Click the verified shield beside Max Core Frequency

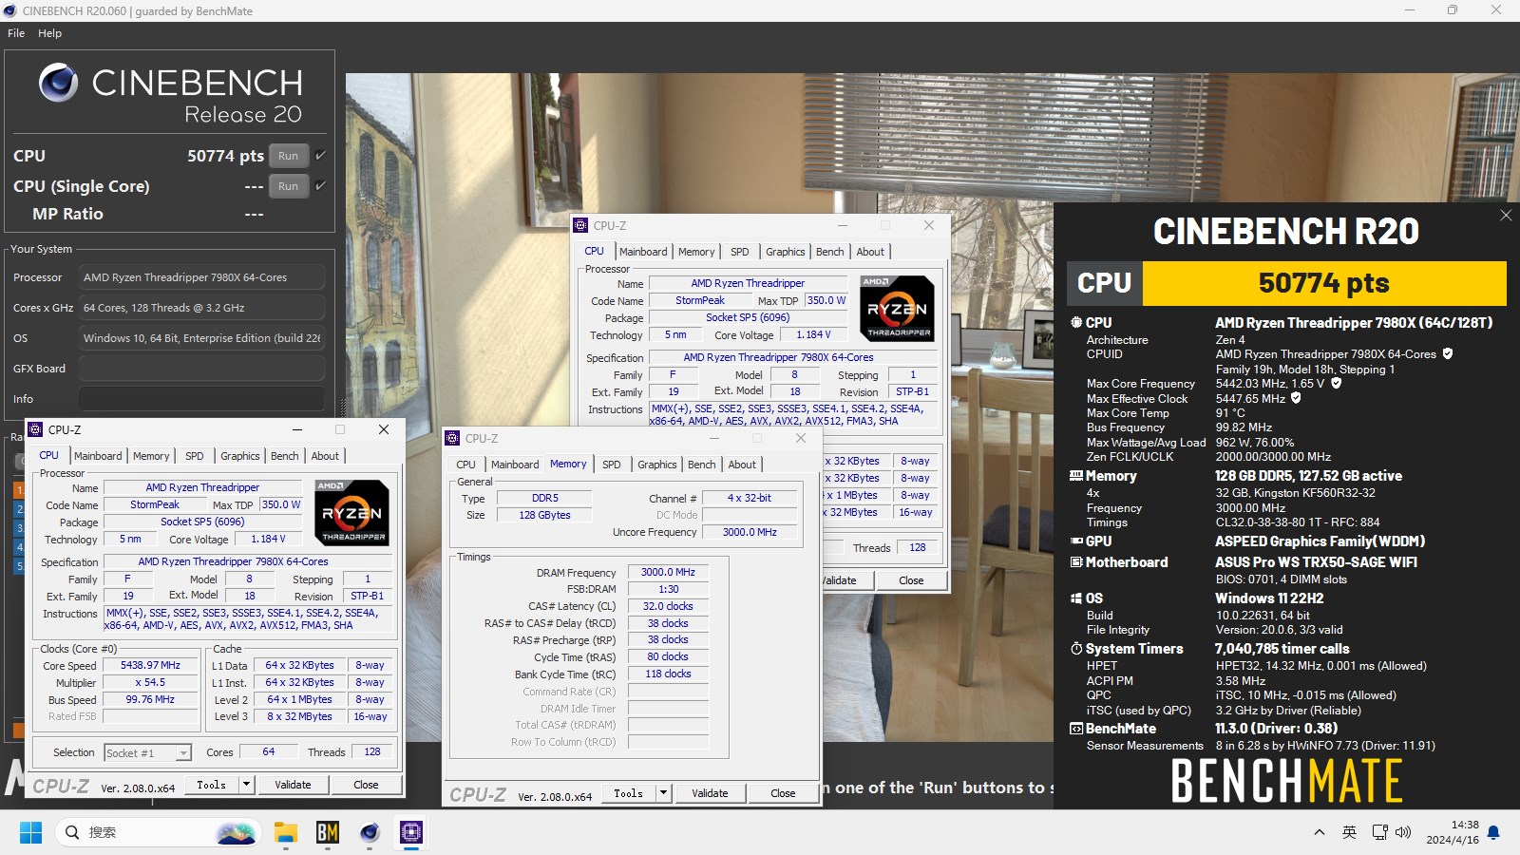(x=1337, y=383)
